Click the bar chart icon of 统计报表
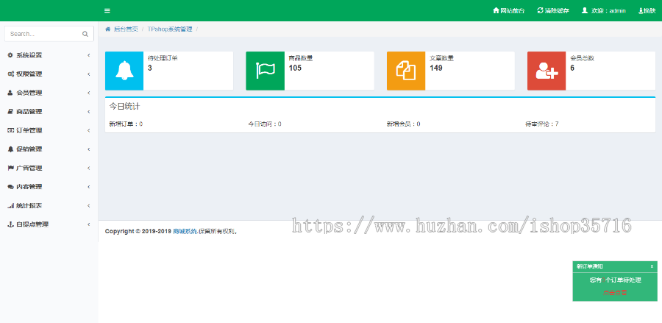The height and width of the screenshot is (323, 662). coord(10,205)
